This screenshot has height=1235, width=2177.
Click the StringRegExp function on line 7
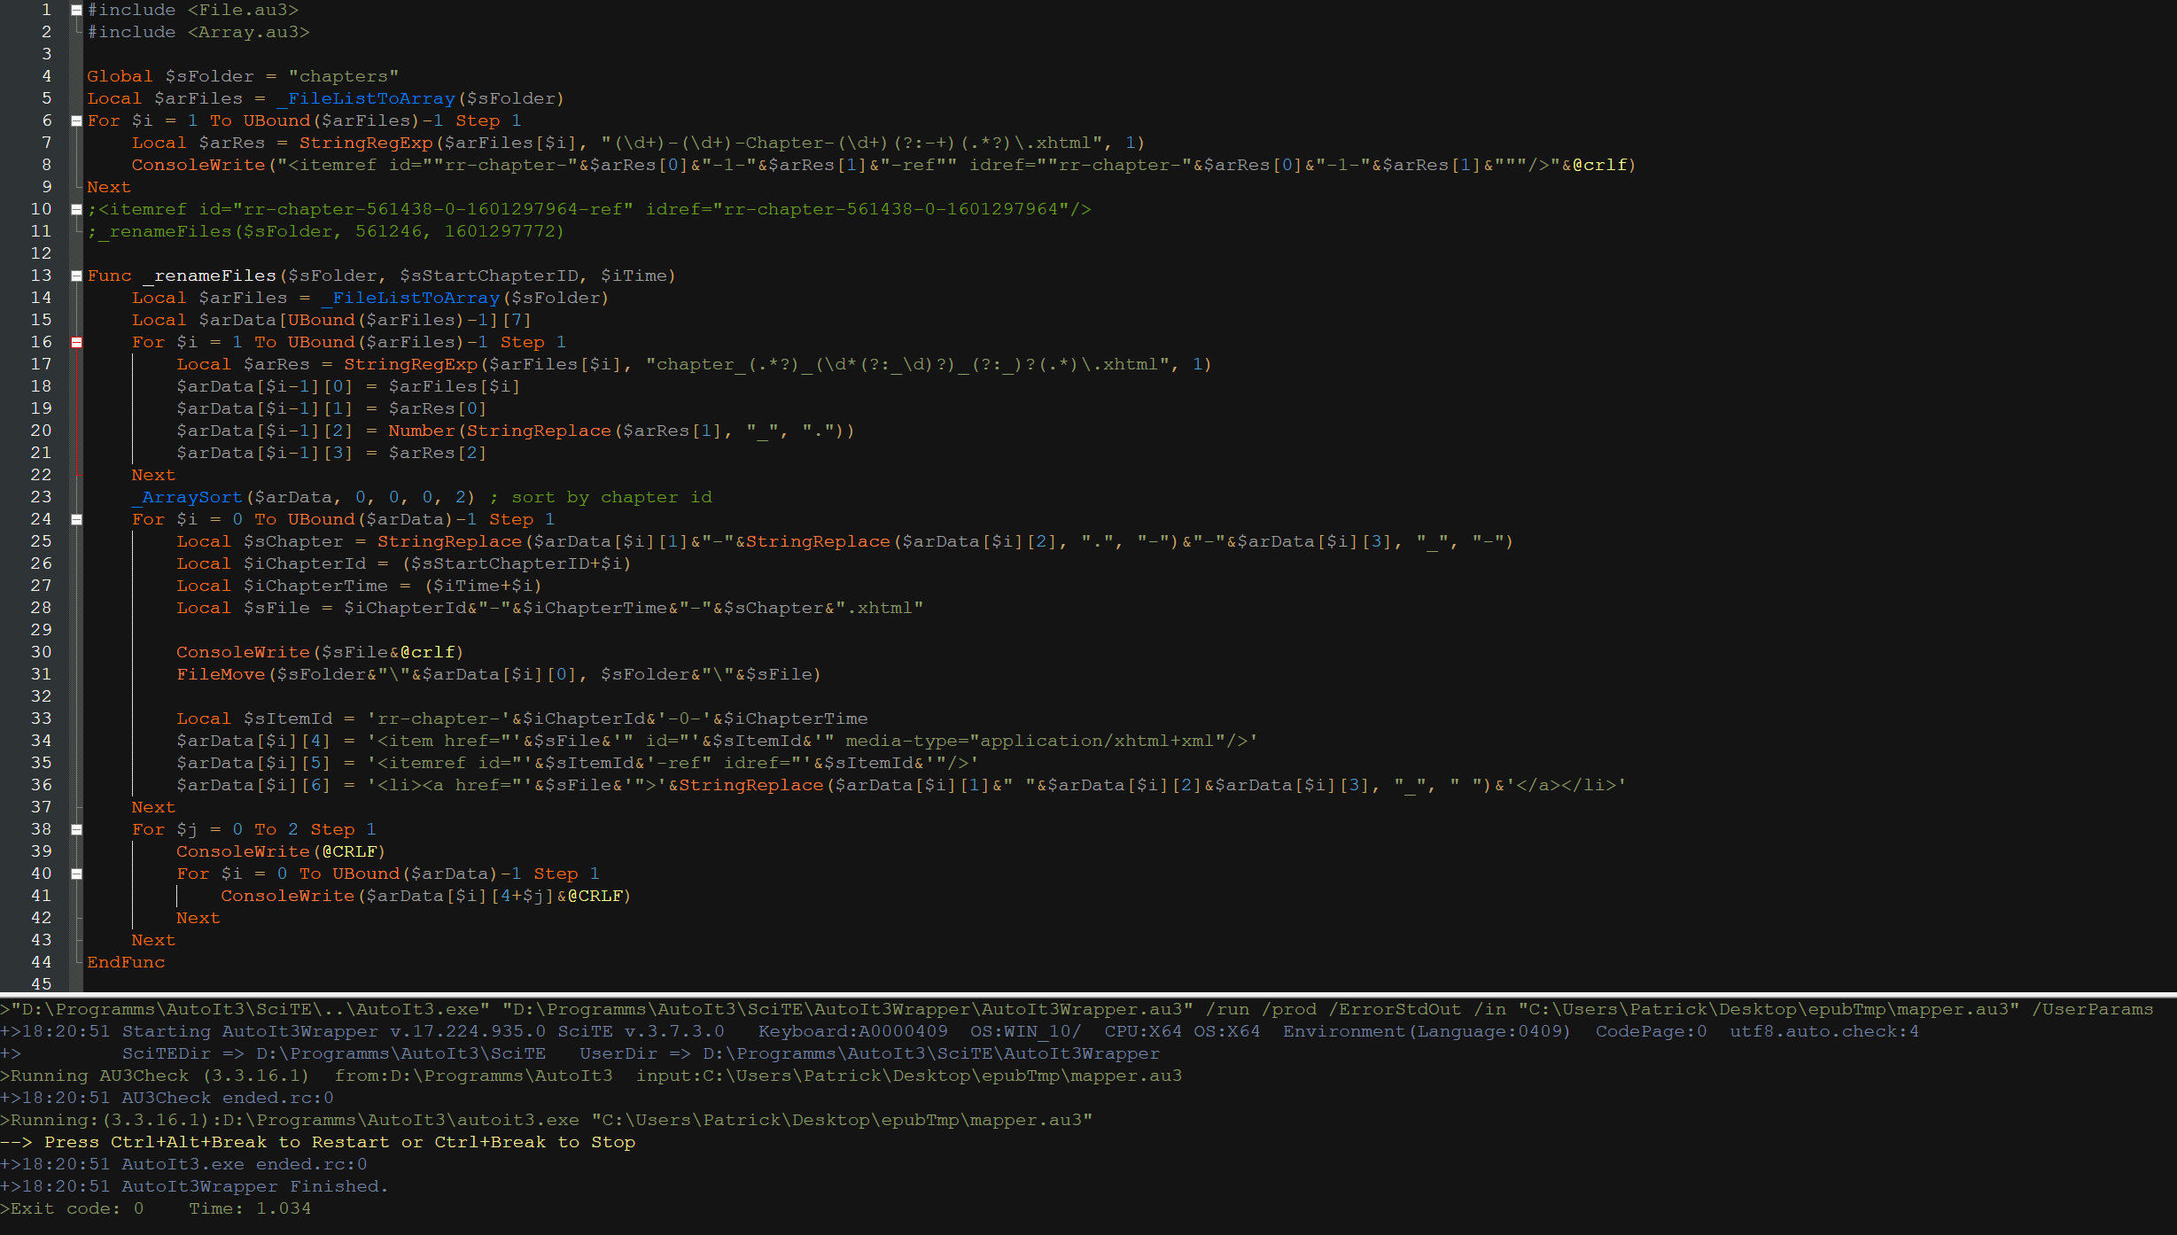(x=366, y=143)
